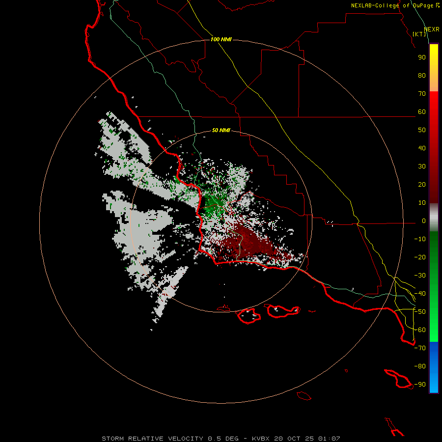Image resolution: width=442 pixels, height=442 pixels.
Task: Select the -40 knot scale label
Action: pos(420,294)
